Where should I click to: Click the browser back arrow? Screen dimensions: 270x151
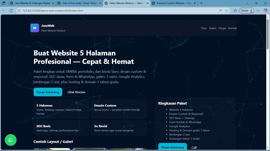[4, 11]
